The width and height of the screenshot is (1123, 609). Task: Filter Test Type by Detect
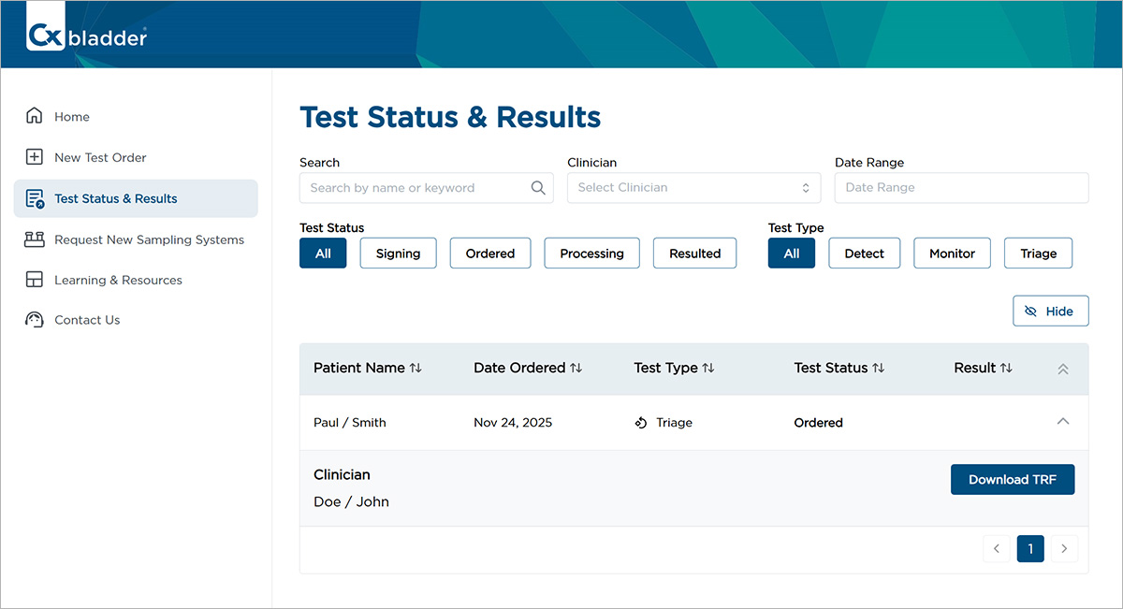click(864, 254)
